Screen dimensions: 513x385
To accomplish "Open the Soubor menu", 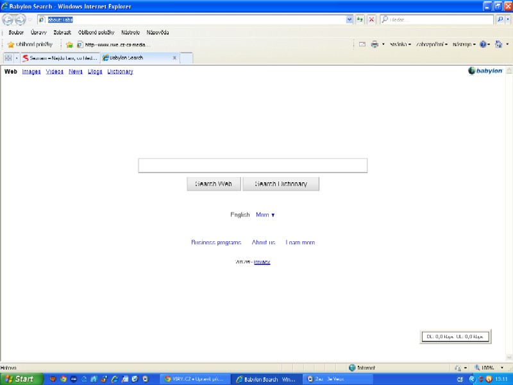I will click(16, 33).
